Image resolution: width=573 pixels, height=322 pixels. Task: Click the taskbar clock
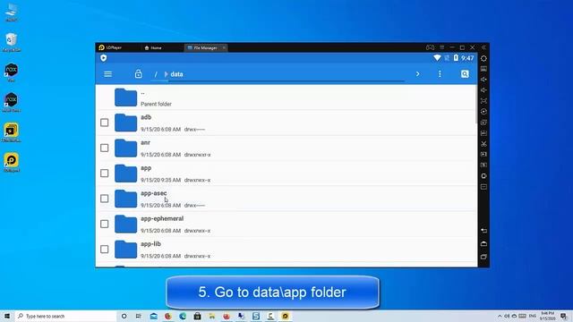[x=547, y=316]
